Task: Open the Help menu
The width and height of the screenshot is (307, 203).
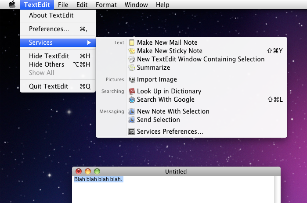Action: click(163, 4)
